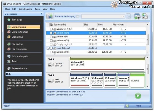Click the green start imaging play button

click(138, 95)
